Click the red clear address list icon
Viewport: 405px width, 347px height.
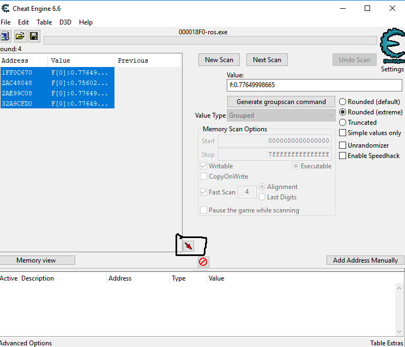click(x=203, y=262)
